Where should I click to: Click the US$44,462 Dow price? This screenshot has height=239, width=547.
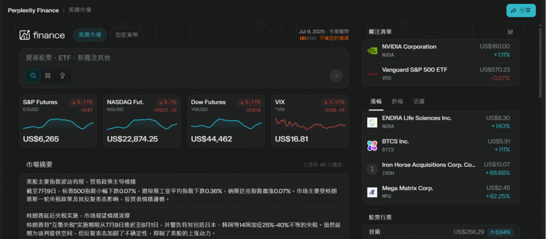point(212,139)
